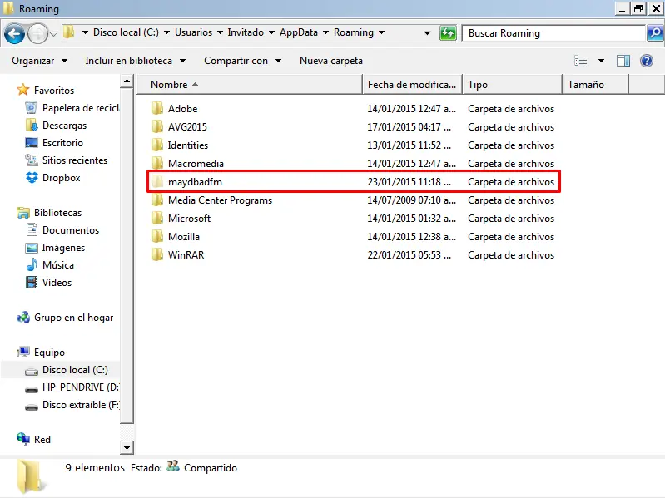This screenshot has height=498, width=665.
Task: Click the Disco extraíble (F:) drive icon
Action: [x=32, y=407]
